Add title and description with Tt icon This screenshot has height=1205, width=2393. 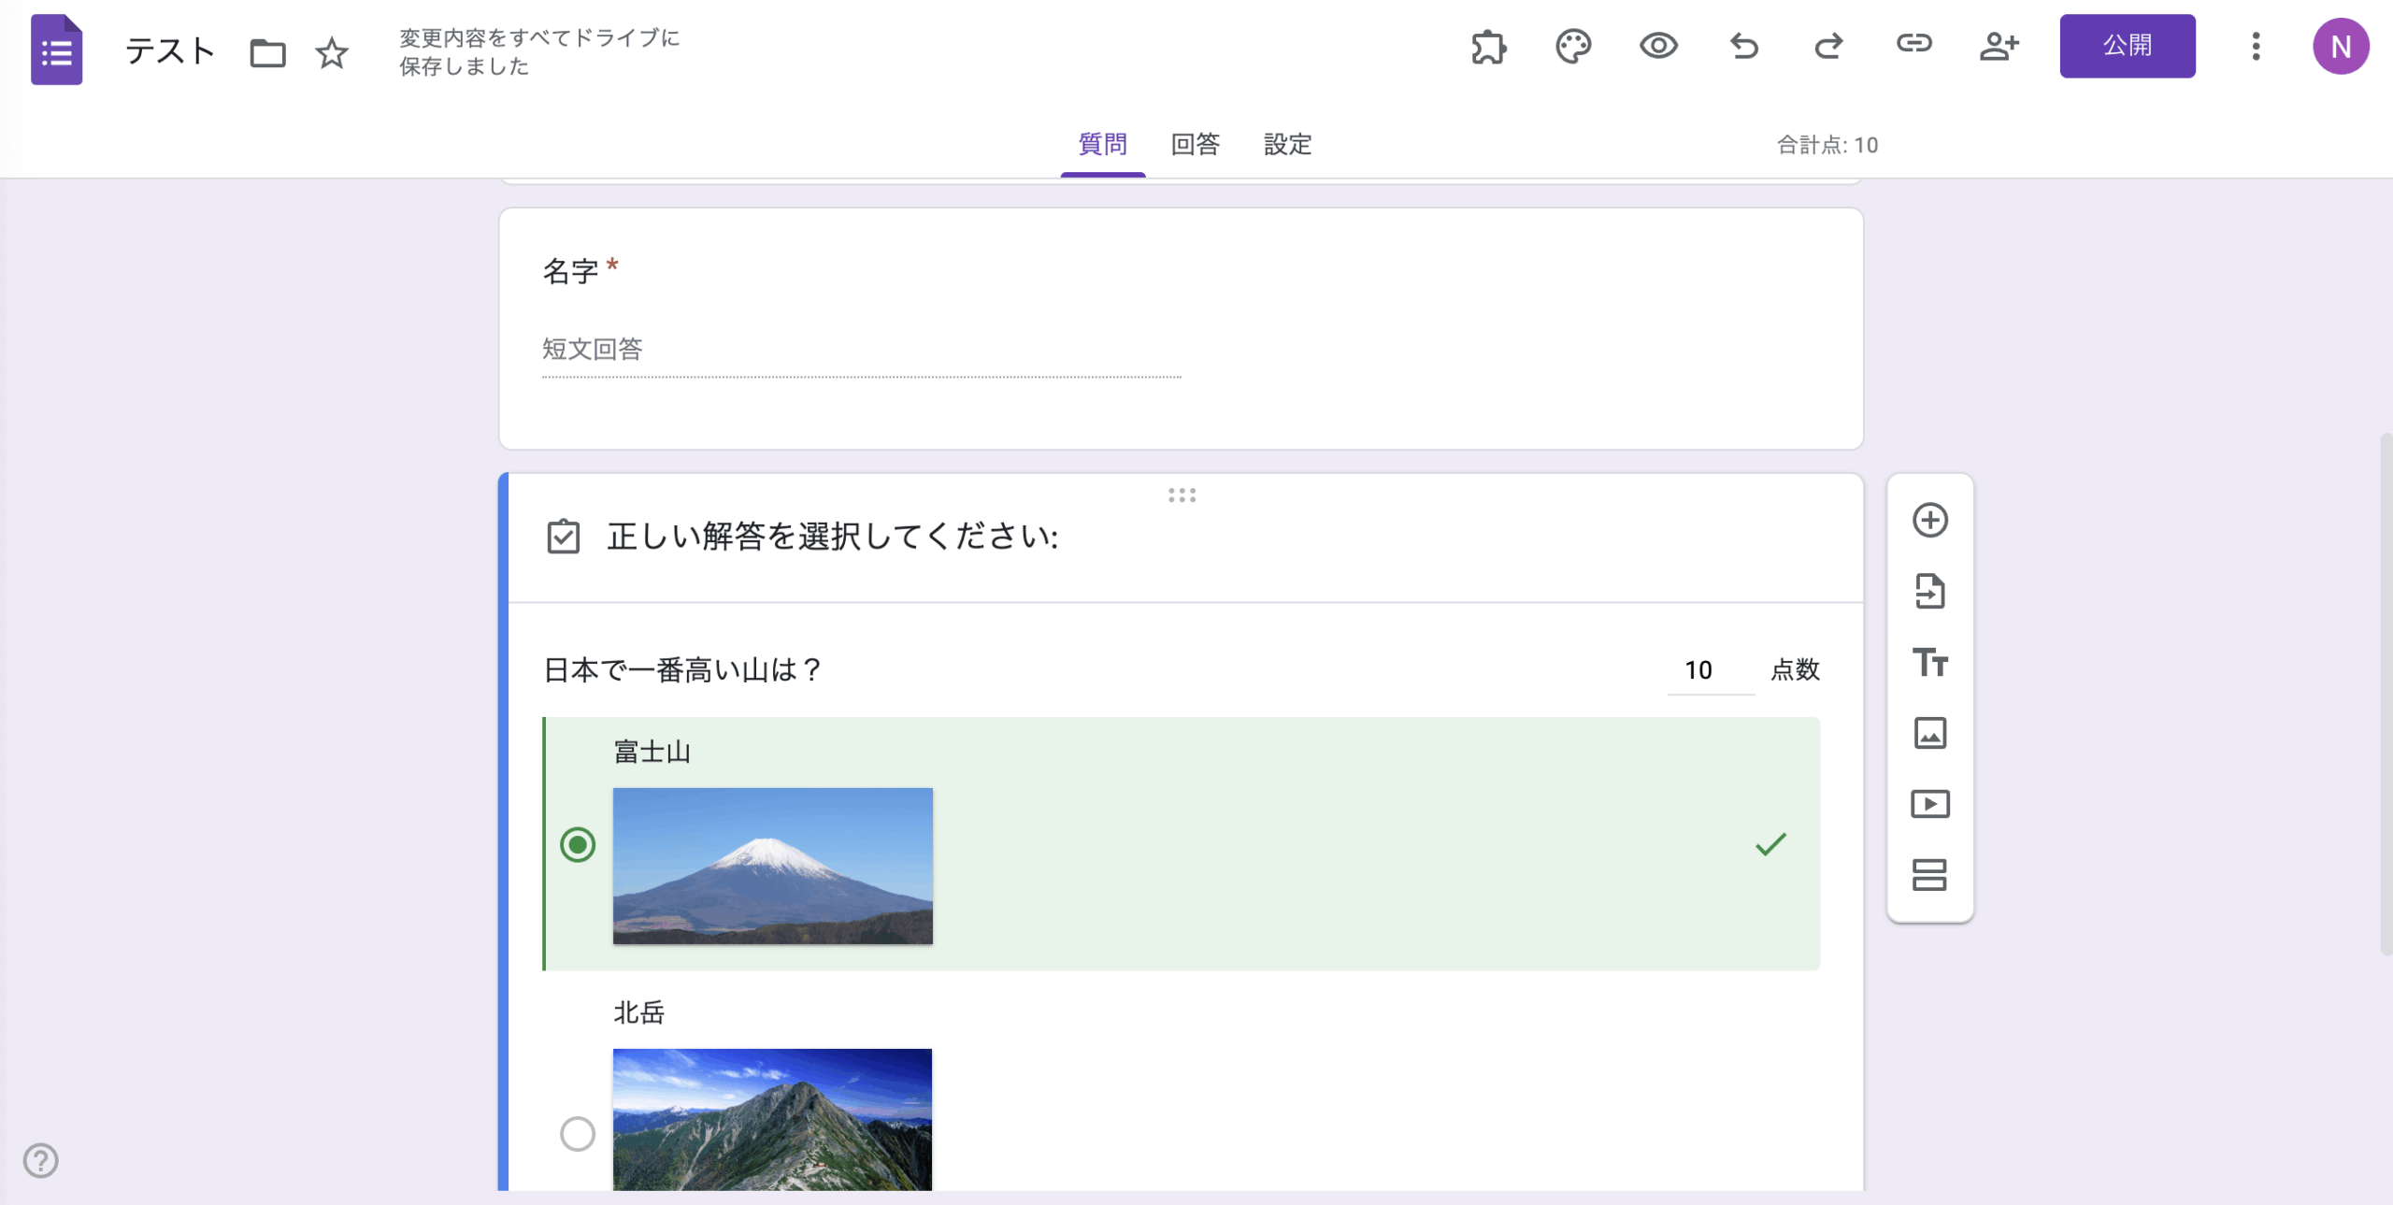(x=1930, y=663)
